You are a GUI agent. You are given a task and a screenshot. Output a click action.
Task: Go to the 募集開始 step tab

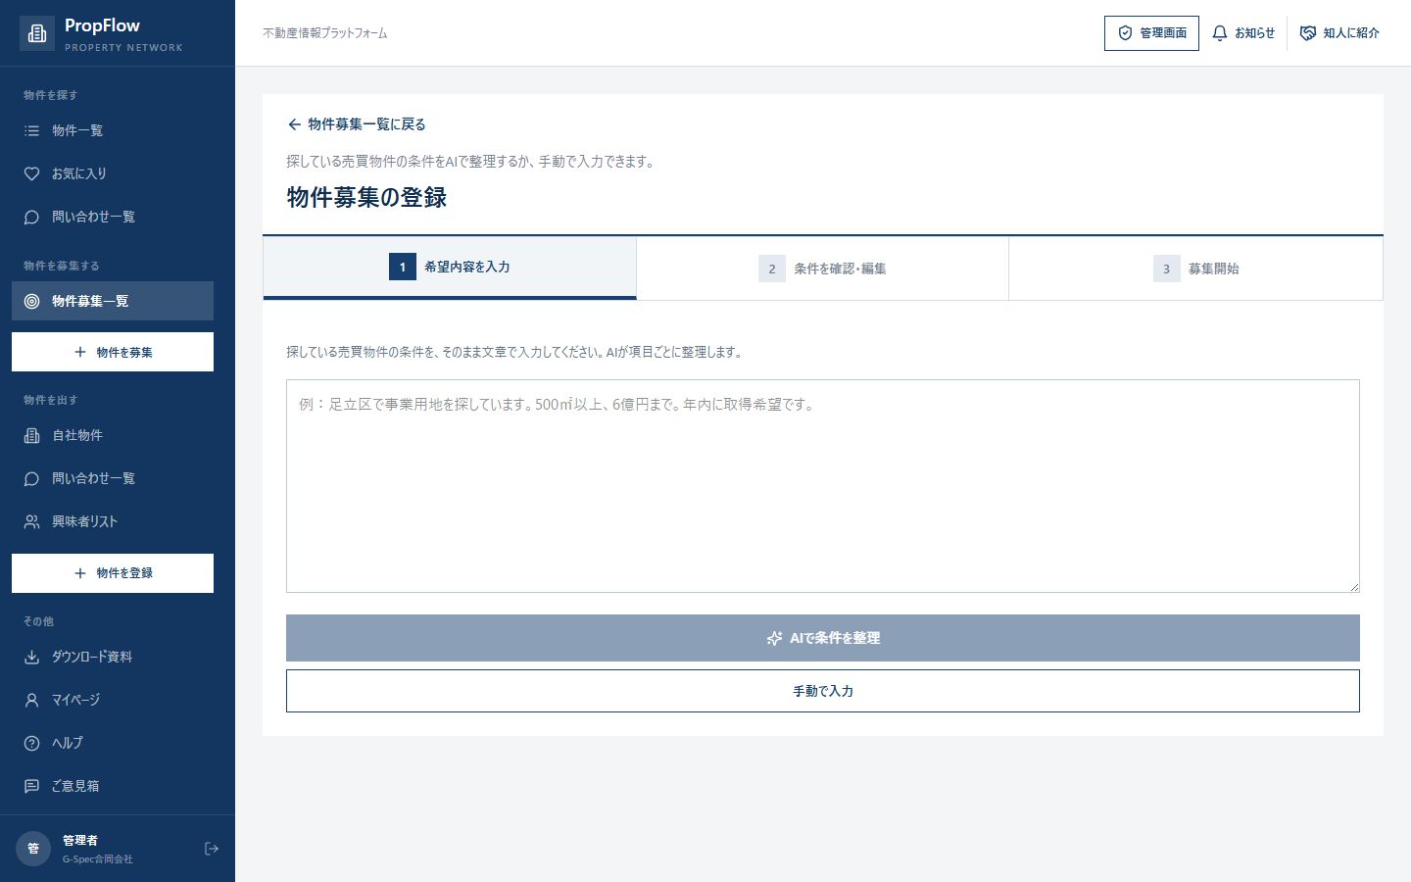click(x=1195, y=269)
